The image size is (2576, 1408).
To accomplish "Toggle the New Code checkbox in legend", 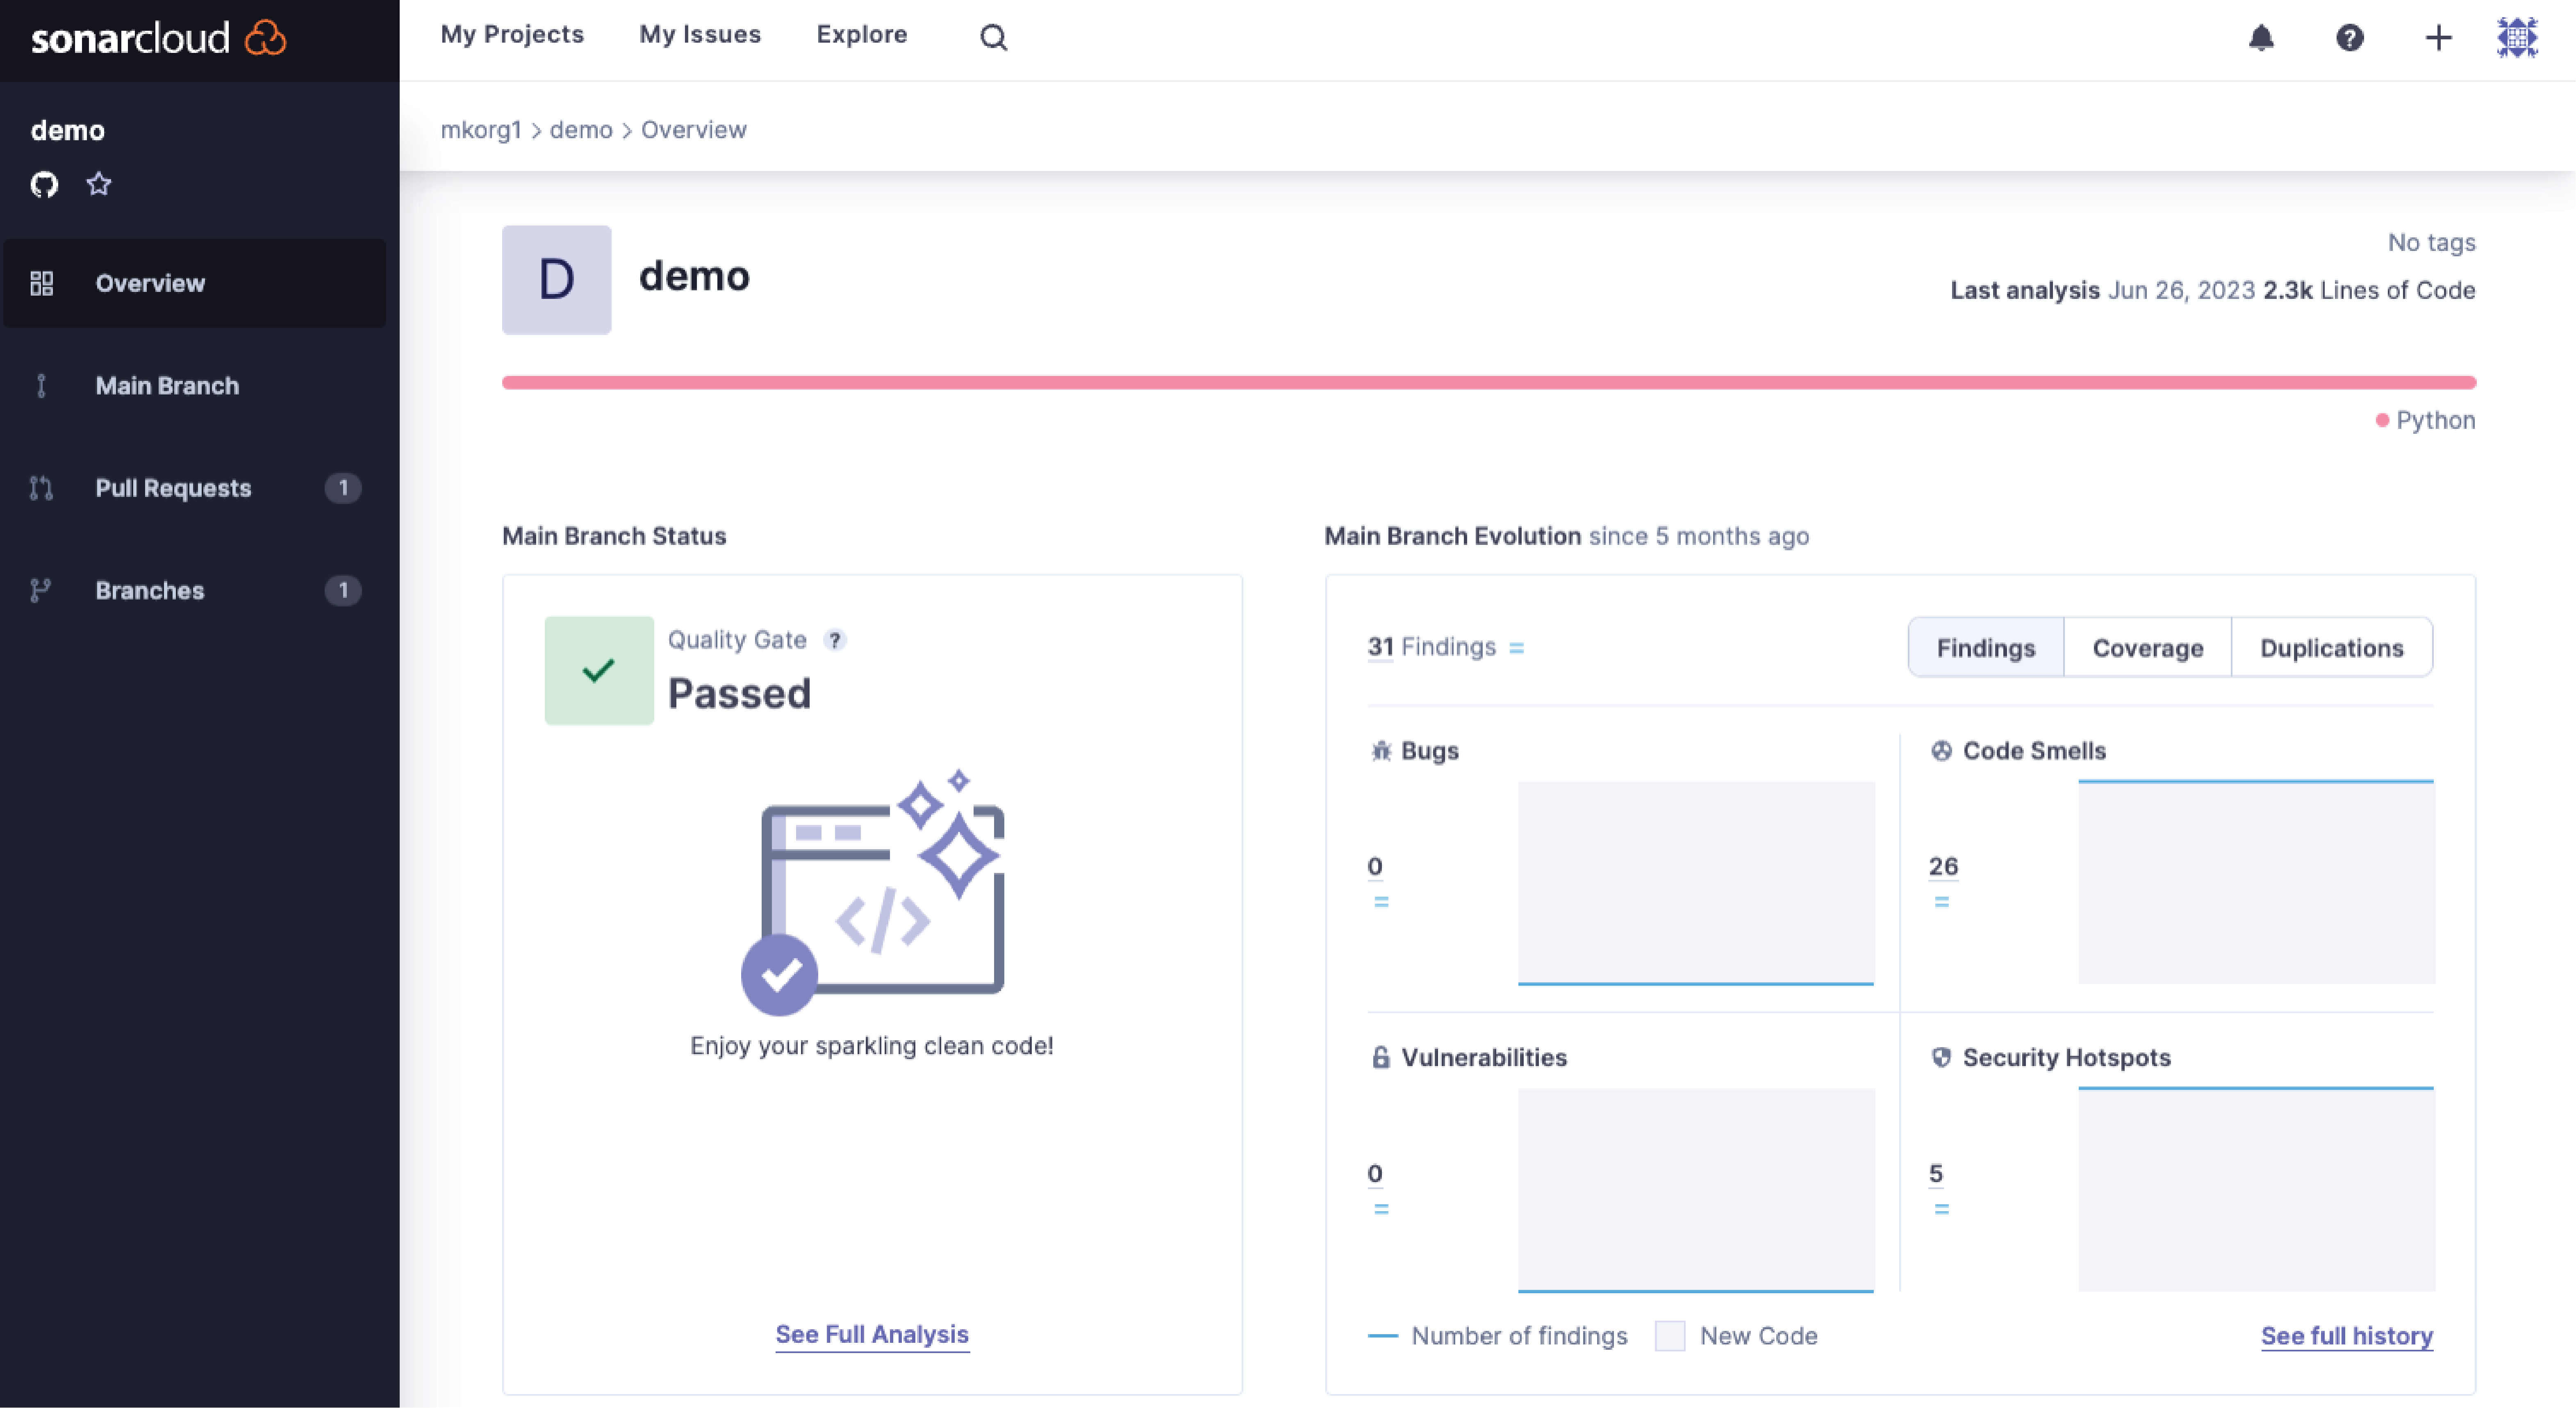I will pyautogui.click(x=1669, y=1335).
